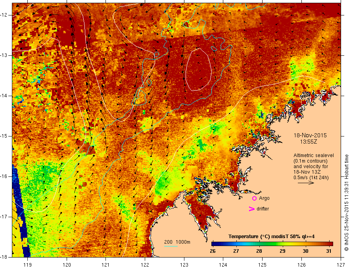Click the '18-Nov 13Z' caption line
This screenshot has height=269, width=349.
click(x=306, y=172)
